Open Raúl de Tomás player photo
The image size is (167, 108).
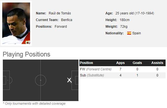click(x=16, y=23)
